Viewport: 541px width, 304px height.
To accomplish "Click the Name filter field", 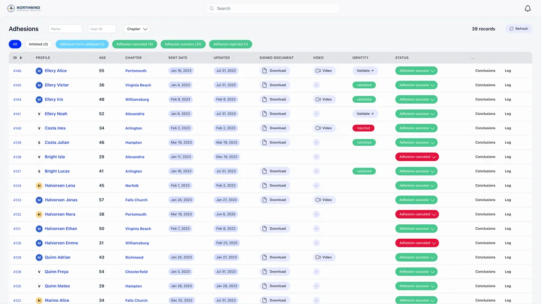I will point(65,29).
